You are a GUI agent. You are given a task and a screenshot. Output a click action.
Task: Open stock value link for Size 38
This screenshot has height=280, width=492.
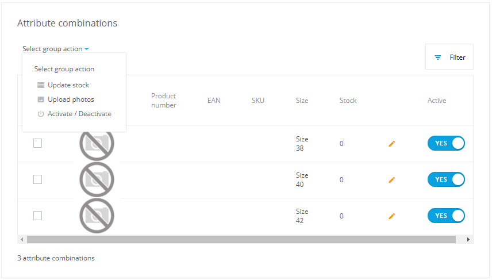341,144
